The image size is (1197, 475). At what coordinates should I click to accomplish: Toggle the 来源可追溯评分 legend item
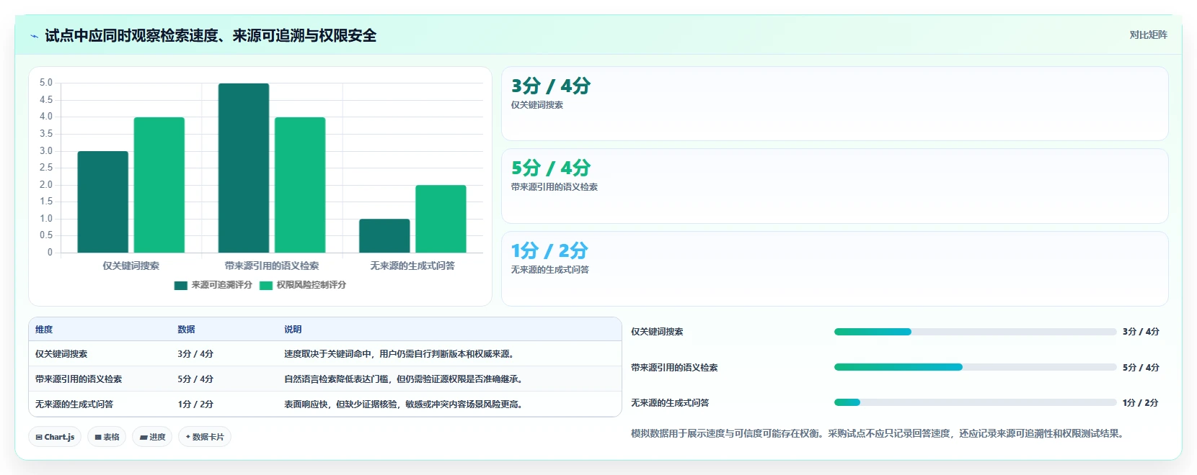[x=213, y=285]
